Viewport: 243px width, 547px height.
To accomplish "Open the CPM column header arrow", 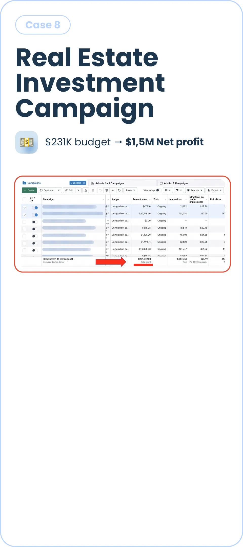I will coord(207,199).
